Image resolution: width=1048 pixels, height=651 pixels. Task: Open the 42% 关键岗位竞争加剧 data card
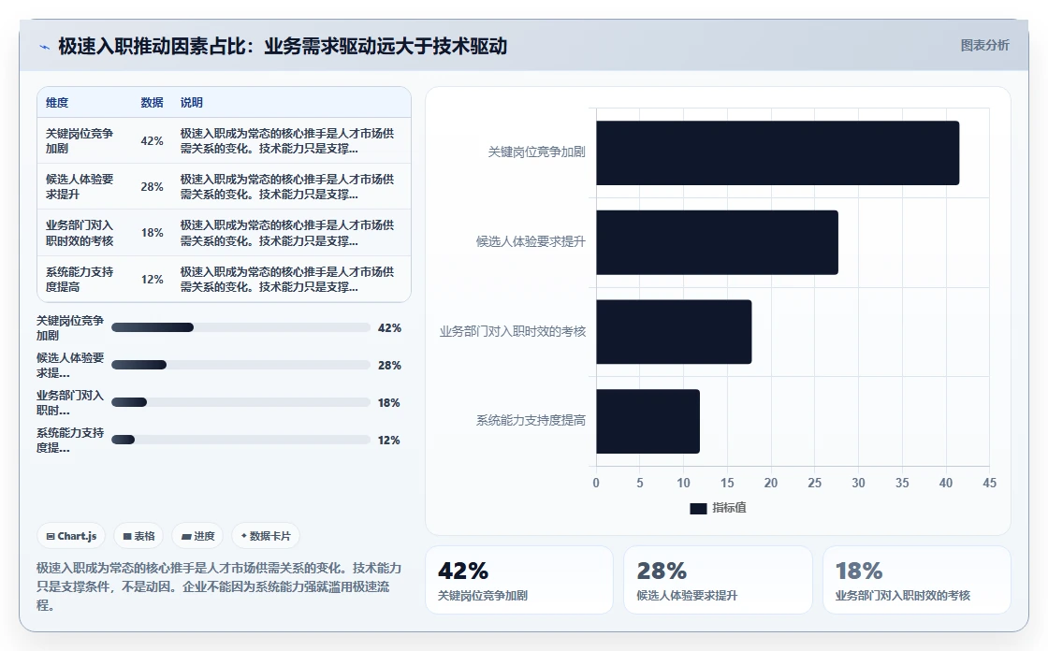(519, 580)
